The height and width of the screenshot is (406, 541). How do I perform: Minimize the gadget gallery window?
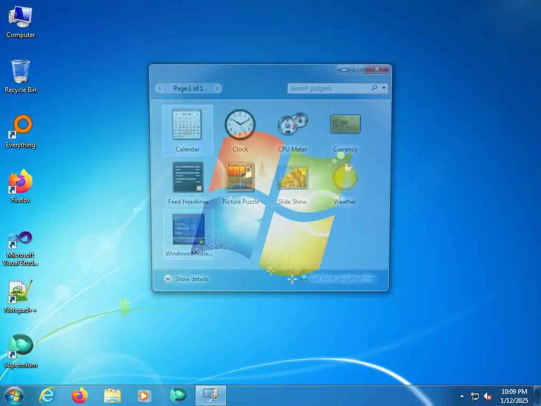coord(344,69)
